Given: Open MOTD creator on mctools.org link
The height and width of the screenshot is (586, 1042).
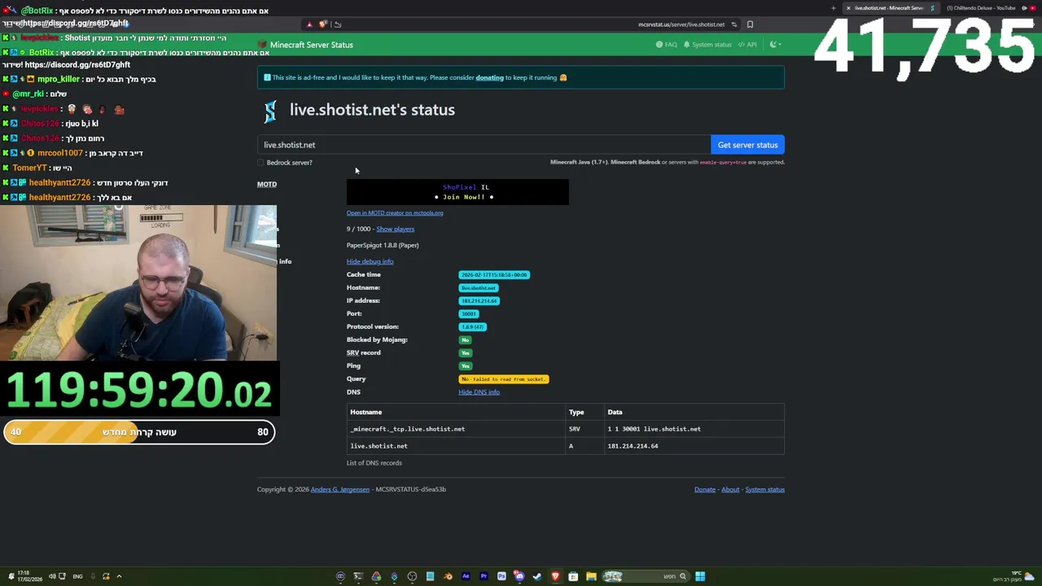Looking at the screenshot, I should [x=395, y=213].
